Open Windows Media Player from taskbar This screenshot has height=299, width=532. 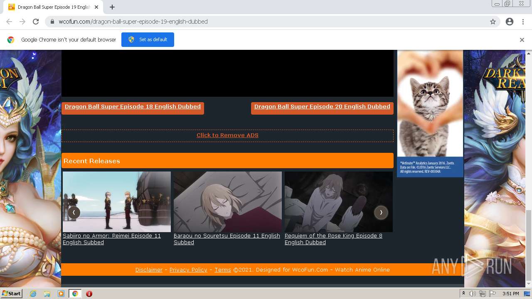[61, 294]
